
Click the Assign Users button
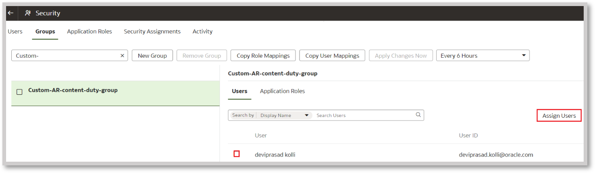559,116
